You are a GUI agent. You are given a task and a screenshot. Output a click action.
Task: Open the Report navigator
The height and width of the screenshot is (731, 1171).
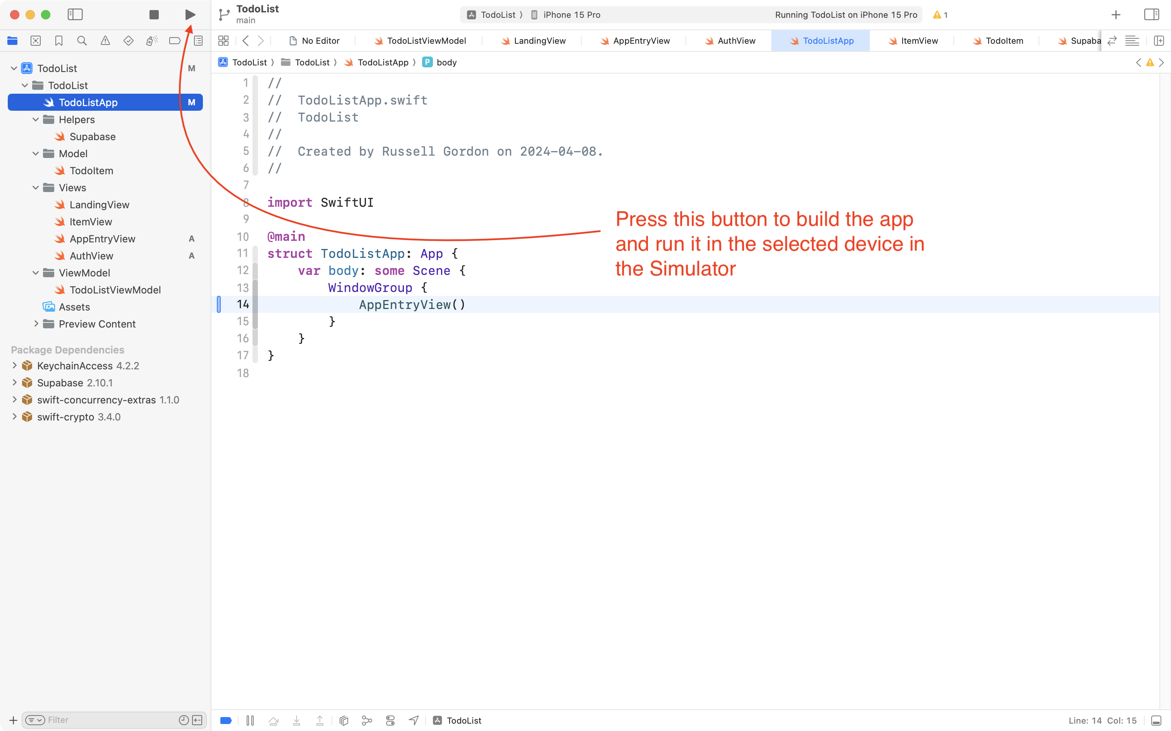(x=198, y=41)
